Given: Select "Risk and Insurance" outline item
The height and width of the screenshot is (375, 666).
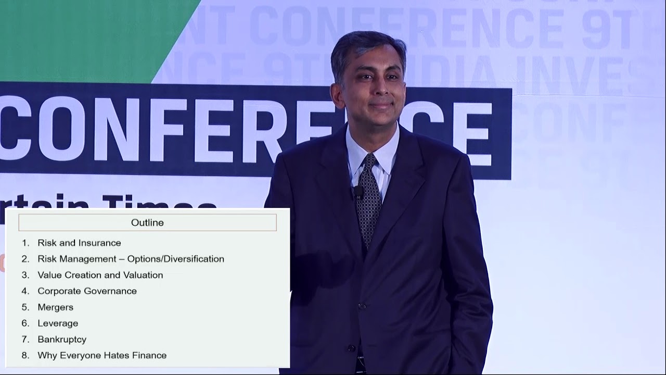Looking at the screenshot, I should point(79,243).
